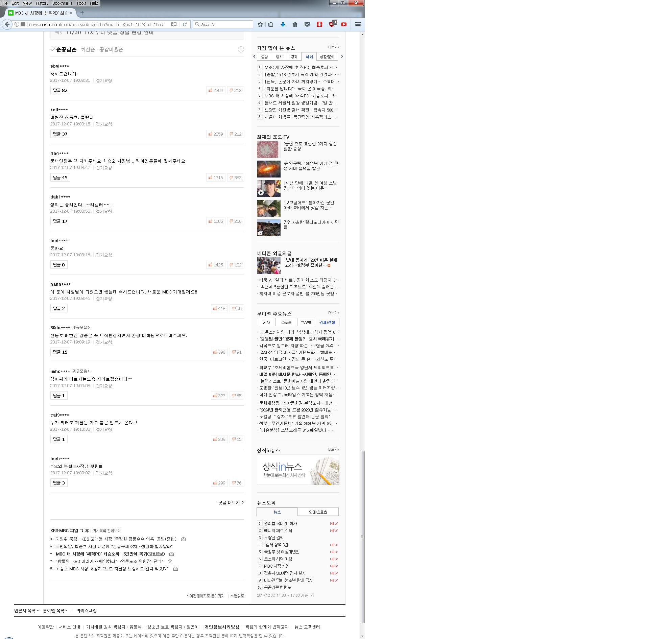Open 기사목록 전체보기 link

pyautogui.click(x=106, y=531)
